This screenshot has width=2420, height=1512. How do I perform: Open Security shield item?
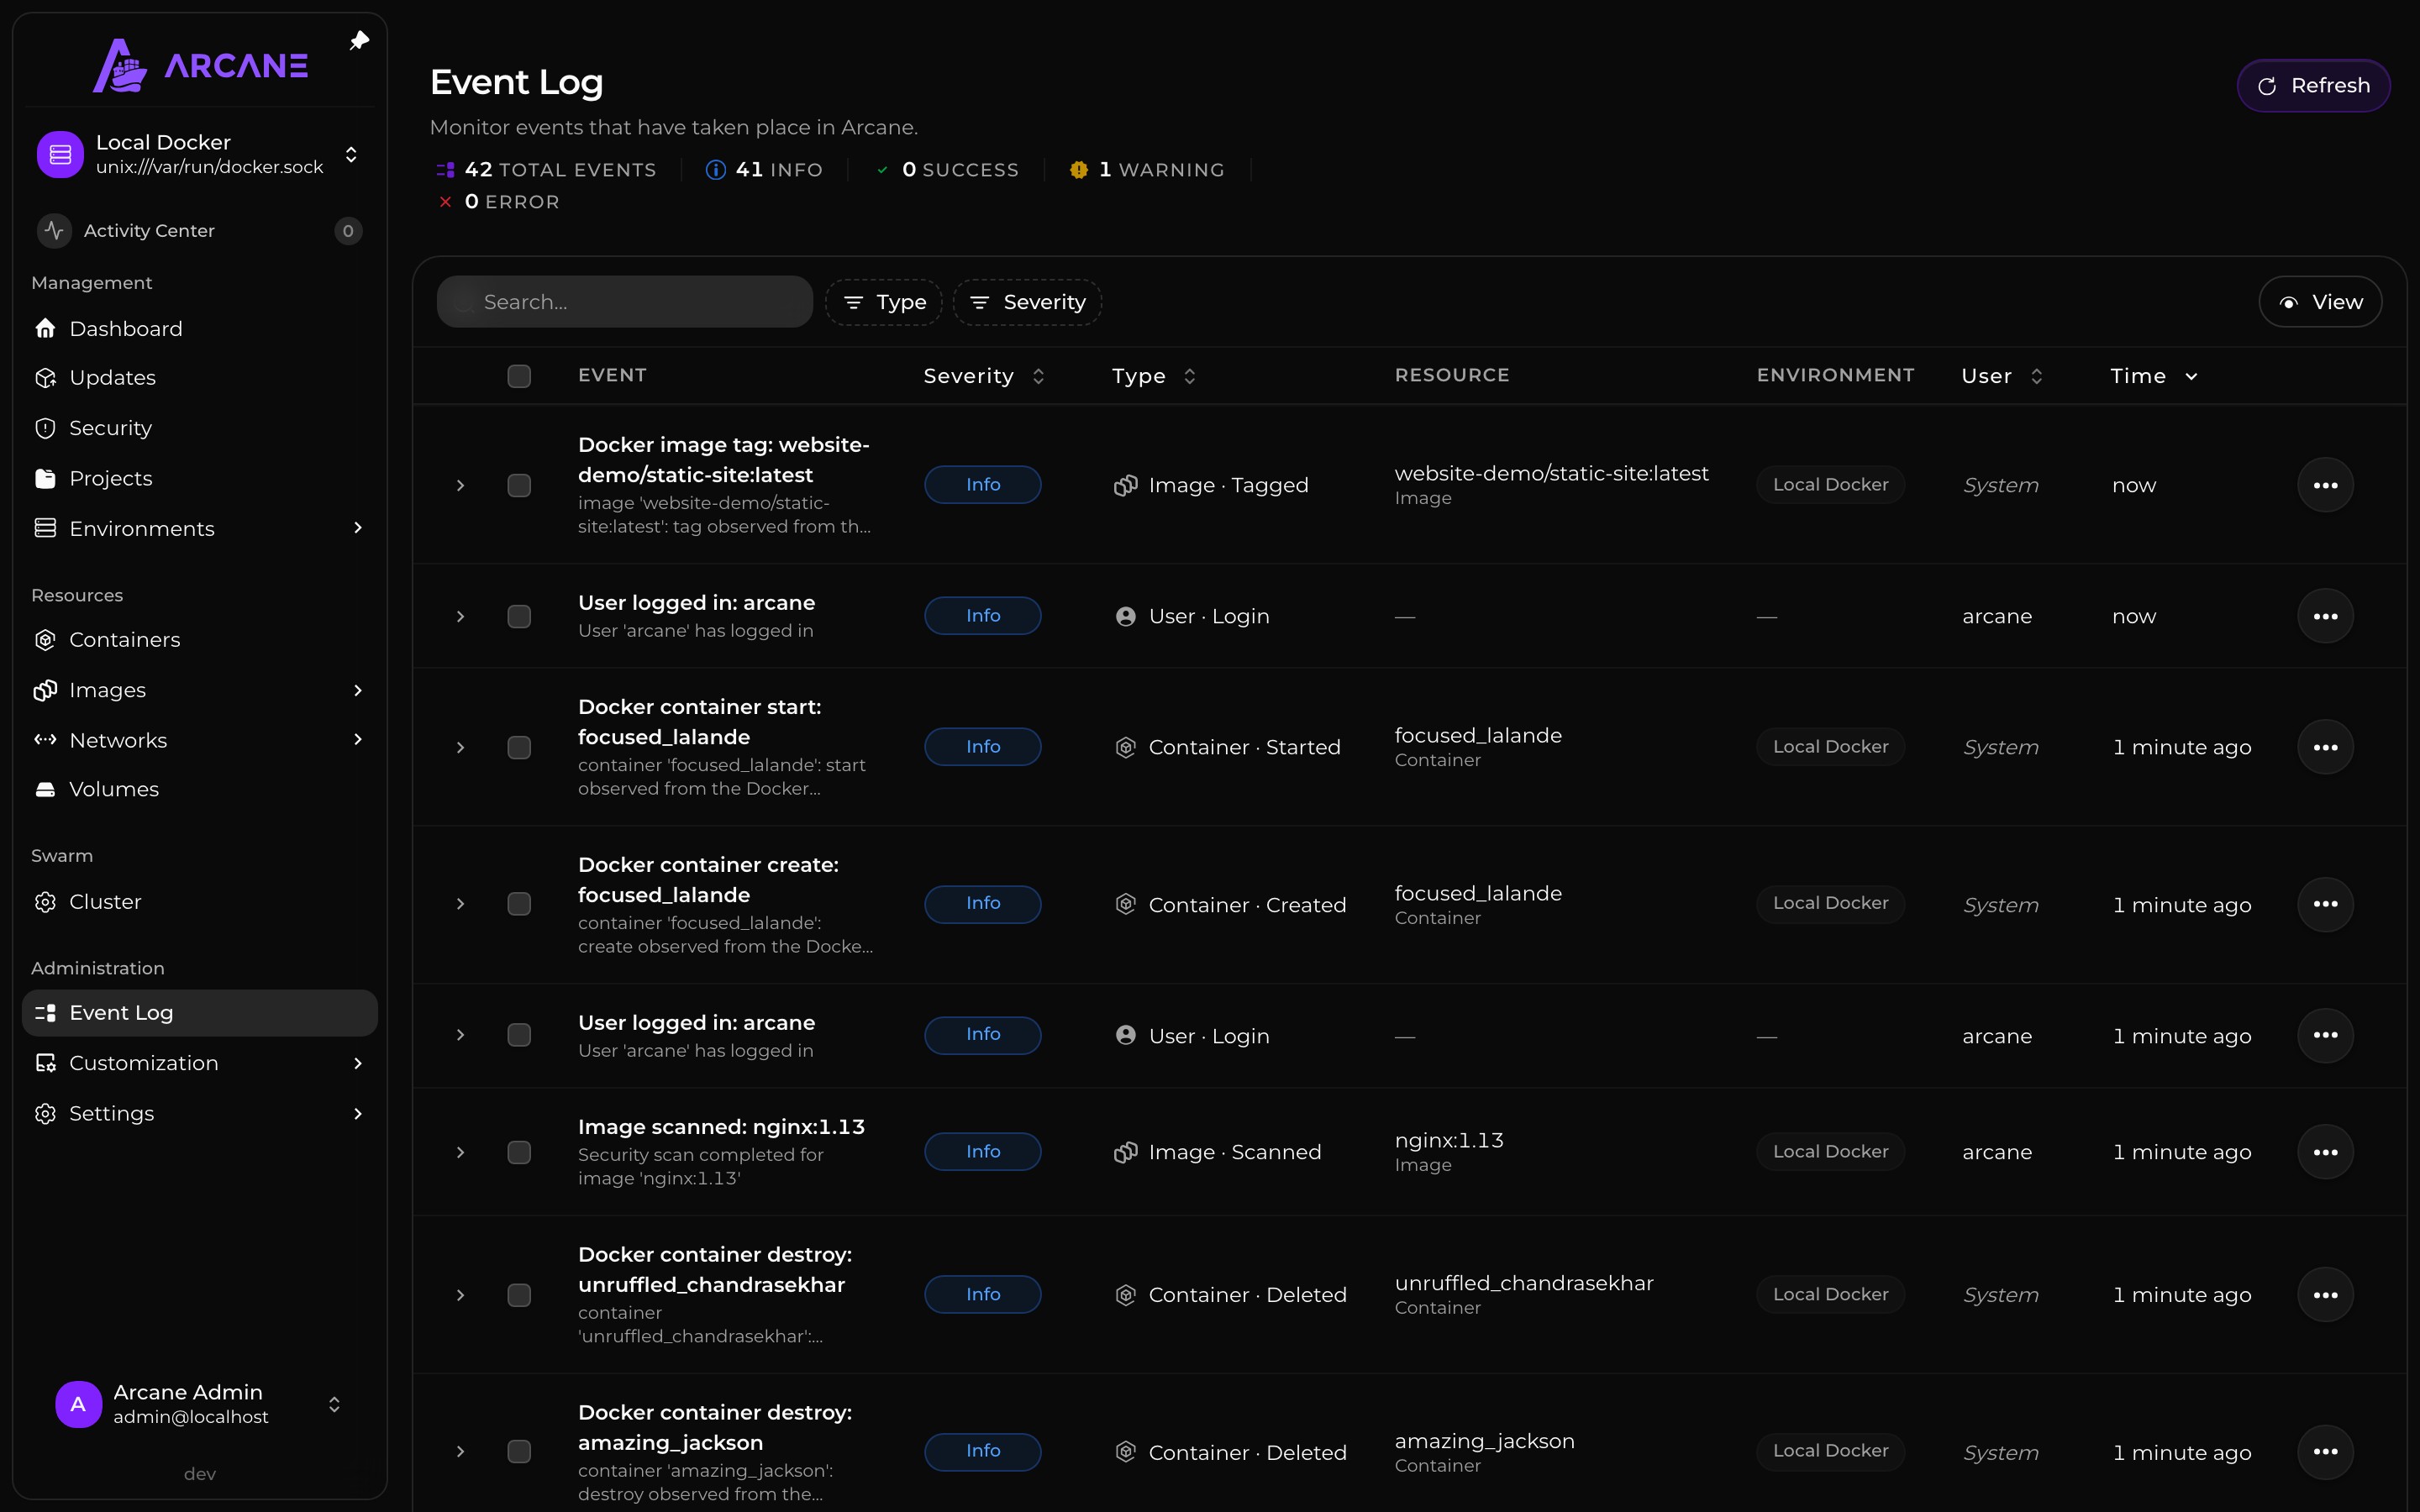click(x=200, y=428)
